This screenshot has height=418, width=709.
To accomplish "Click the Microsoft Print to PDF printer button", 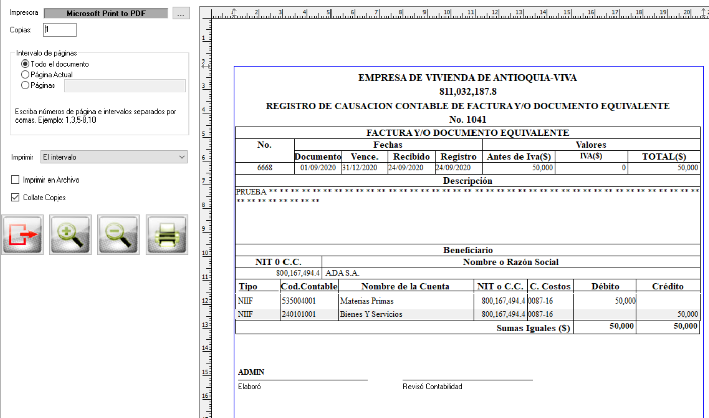I will [106, 14].
